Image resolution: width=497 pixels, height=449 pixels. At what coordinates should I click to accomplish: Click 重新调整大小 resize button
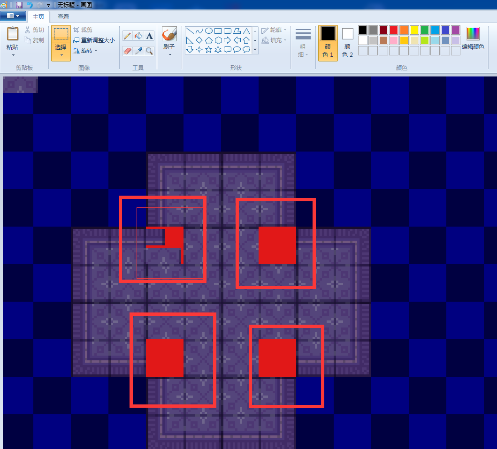click(94, 40)
